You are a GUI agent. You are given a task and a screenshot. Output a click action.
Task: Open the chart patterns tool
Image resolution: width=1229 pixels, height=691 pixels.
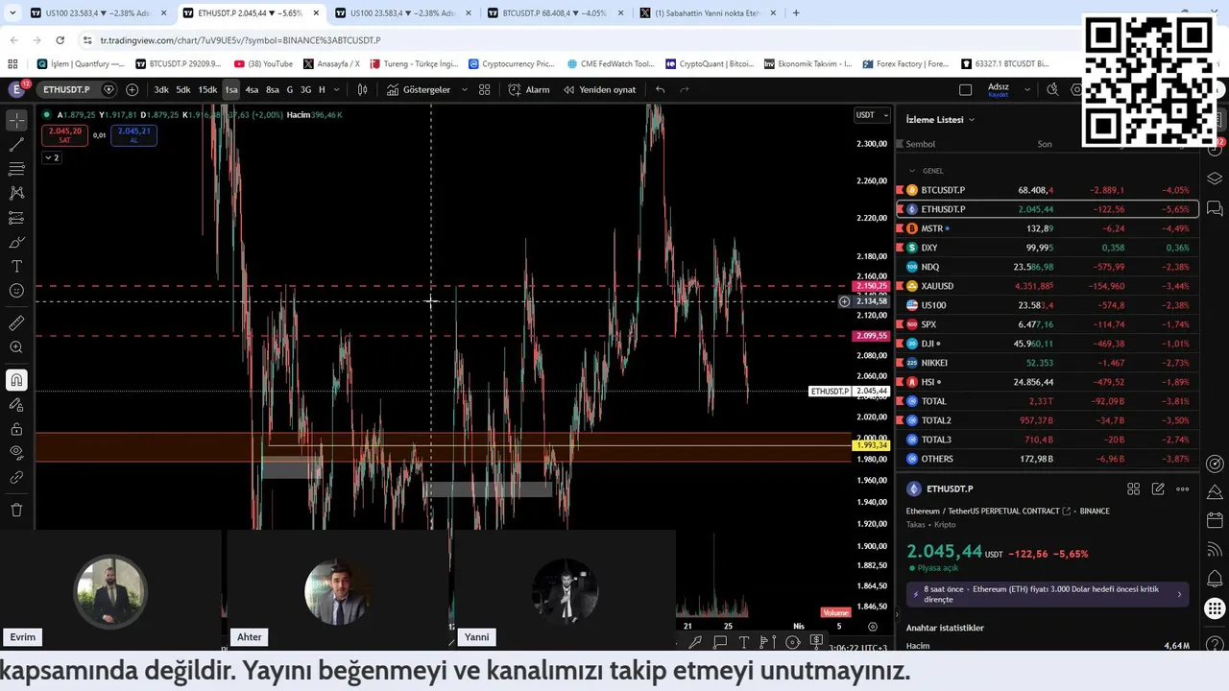pos(16,193)
